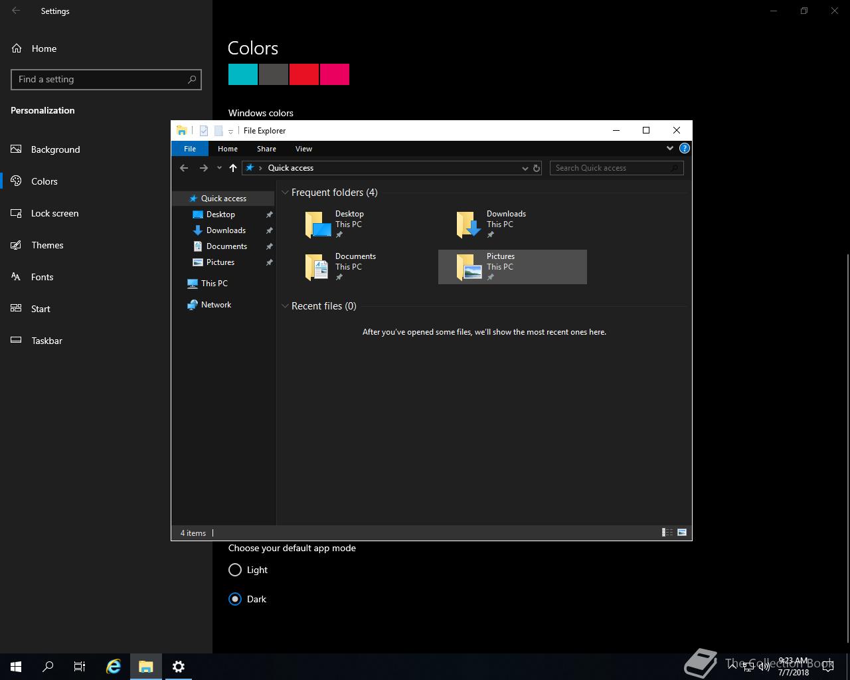
Task: Click the search icon in Find a setting
Action: [x=192, y=80]
